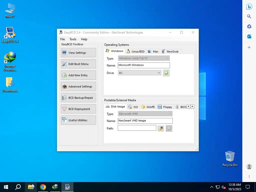Select the Disk Image tab
Image resolution: width=256 pixels, height=192 pixels.
[x=115, y=106]
